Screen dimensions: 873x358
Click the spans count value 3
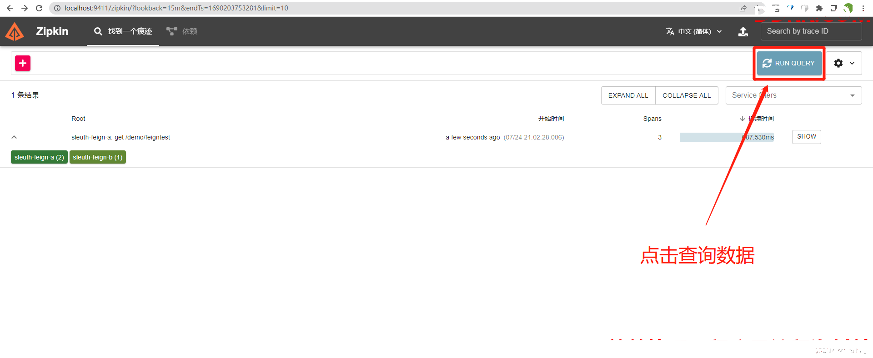[x=660, y=137]
